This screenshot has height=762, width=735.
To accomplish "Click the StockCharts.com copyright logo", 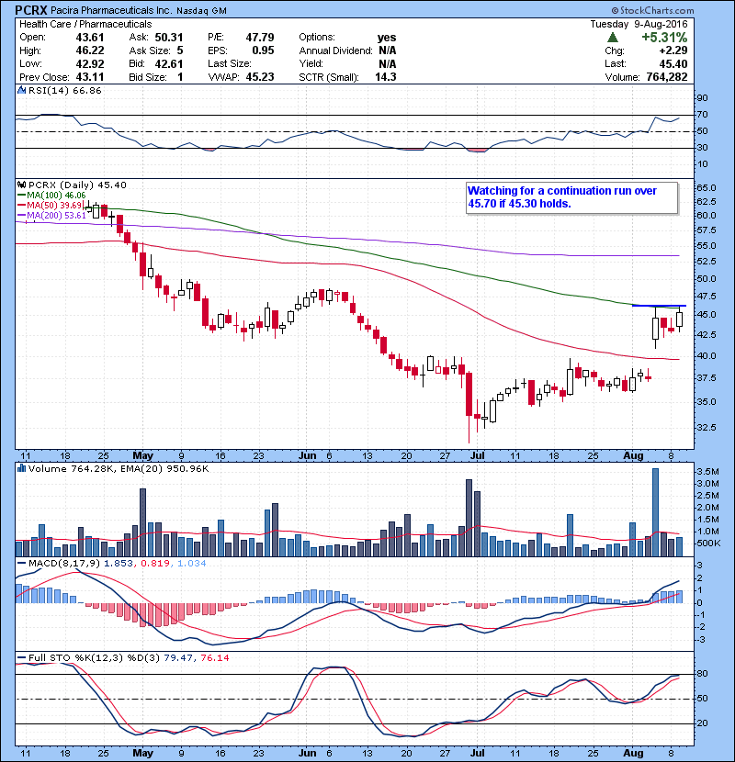I will [652, 10].
